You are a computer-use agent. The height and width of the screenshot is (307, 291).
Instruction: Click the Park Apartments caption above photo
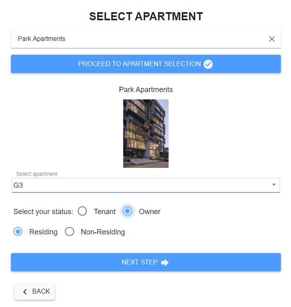click(x=145, y=90)
